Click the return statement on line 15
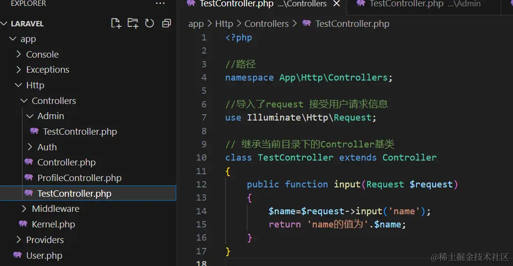The width and height of the screenshot is (513, 266). (x=337, y=225)
